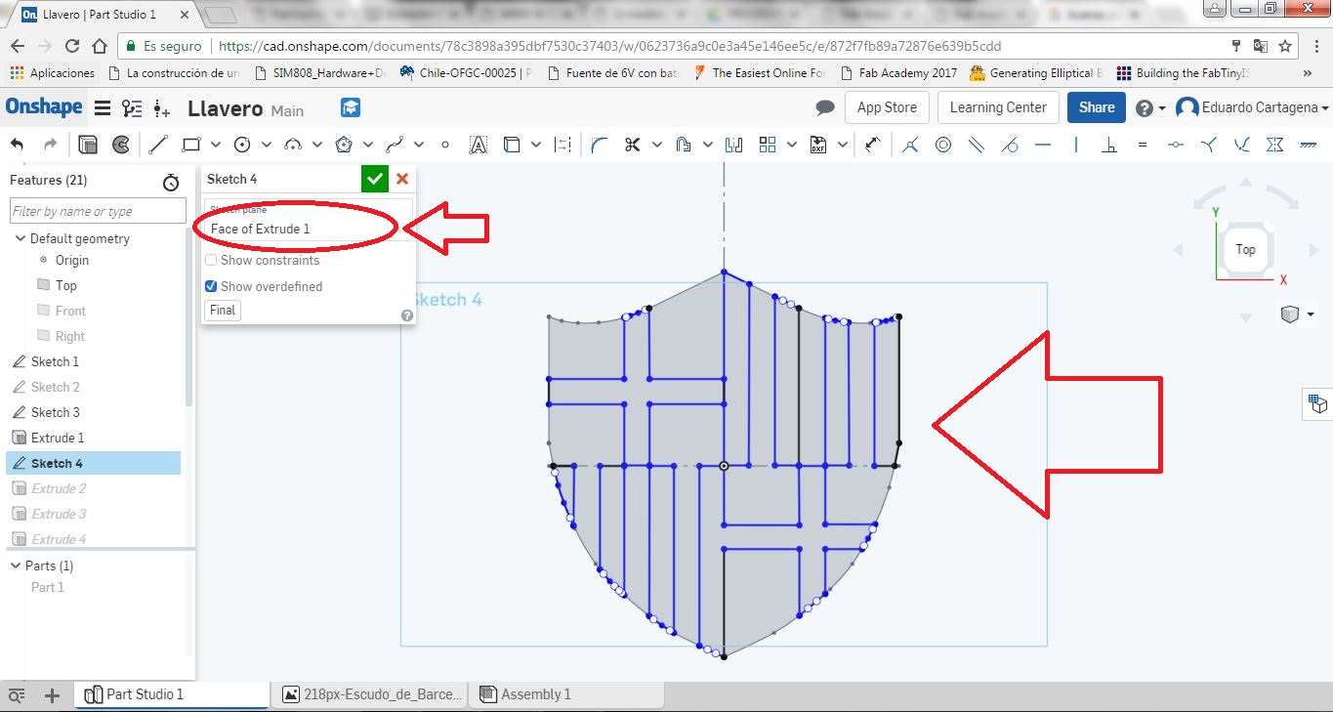
Task: Open the Onshape hamburger document menu
Action: [102, 107]
